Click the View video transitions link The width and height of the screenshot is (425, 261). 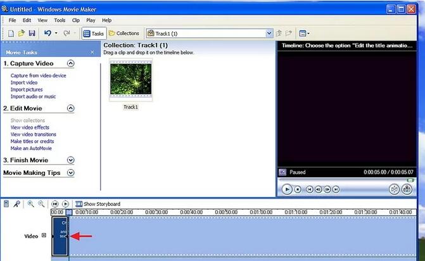point(34,134)
